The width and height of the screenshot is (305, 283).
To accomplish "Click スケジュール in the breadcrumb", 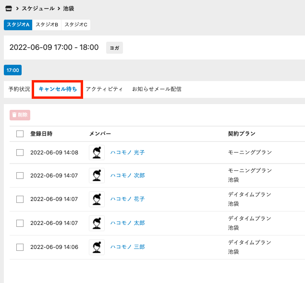I will [38, 9].
